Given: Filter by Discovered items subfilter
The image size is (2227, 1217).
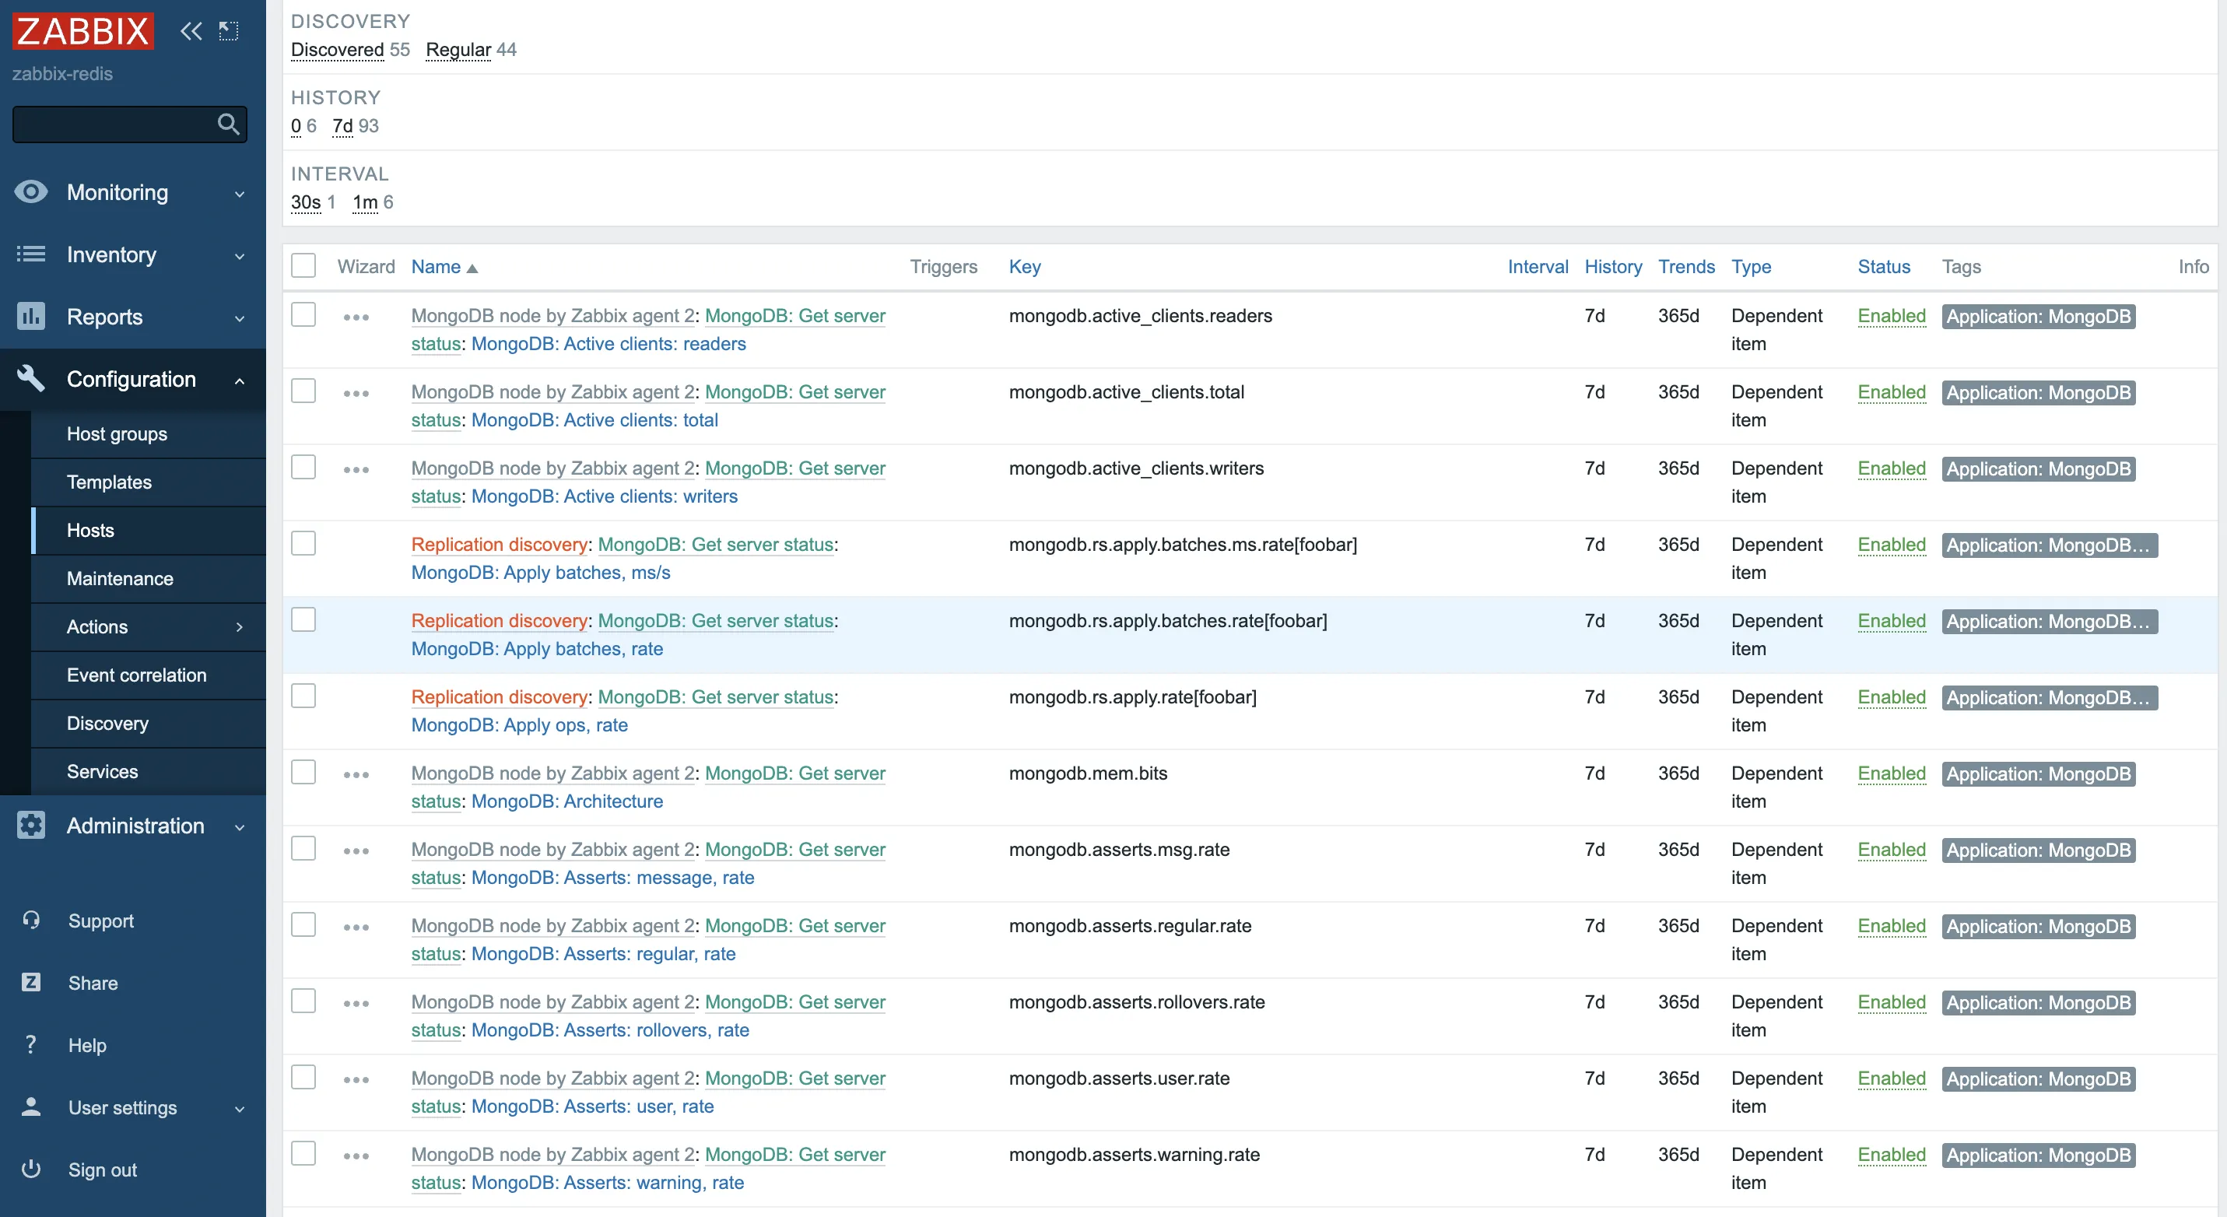Looking at the screenshot, I should (337, 49).
